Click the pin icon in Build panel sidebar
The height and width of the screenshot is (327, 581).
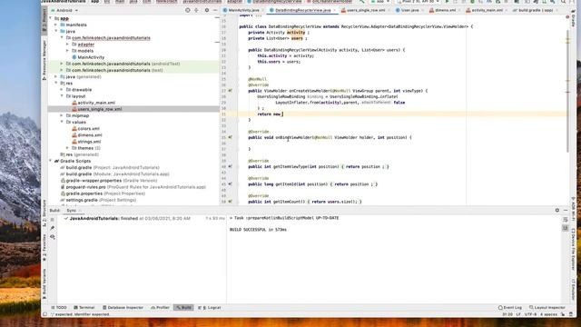point(53,228)
